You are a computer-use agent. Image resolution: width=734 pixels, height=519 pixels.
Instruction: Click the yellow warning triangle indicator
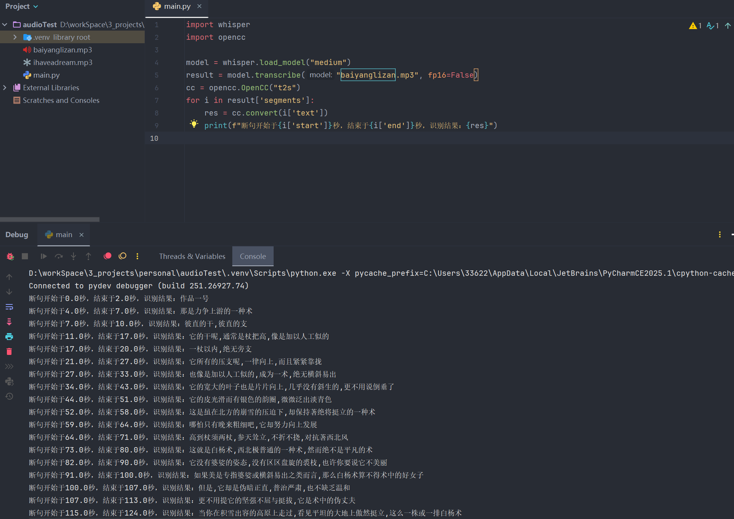coord(693,26)
